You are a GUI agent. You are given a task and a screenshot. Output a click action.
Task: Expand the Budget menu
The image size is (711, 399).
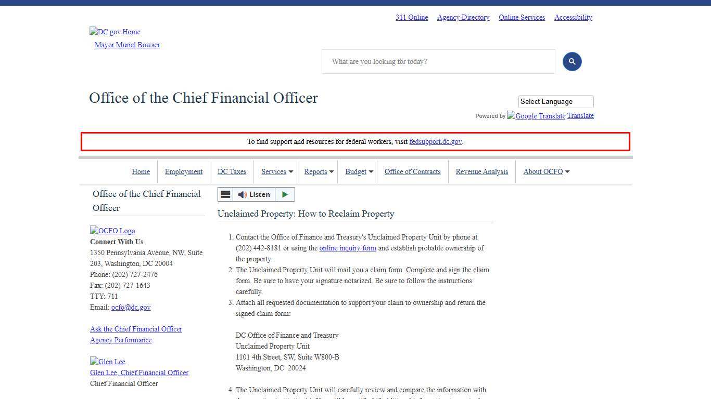359,172
